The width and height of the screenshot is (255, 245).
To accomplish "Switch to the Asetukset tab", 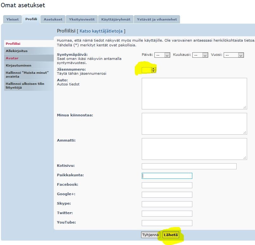I will (x=53, y=19).
